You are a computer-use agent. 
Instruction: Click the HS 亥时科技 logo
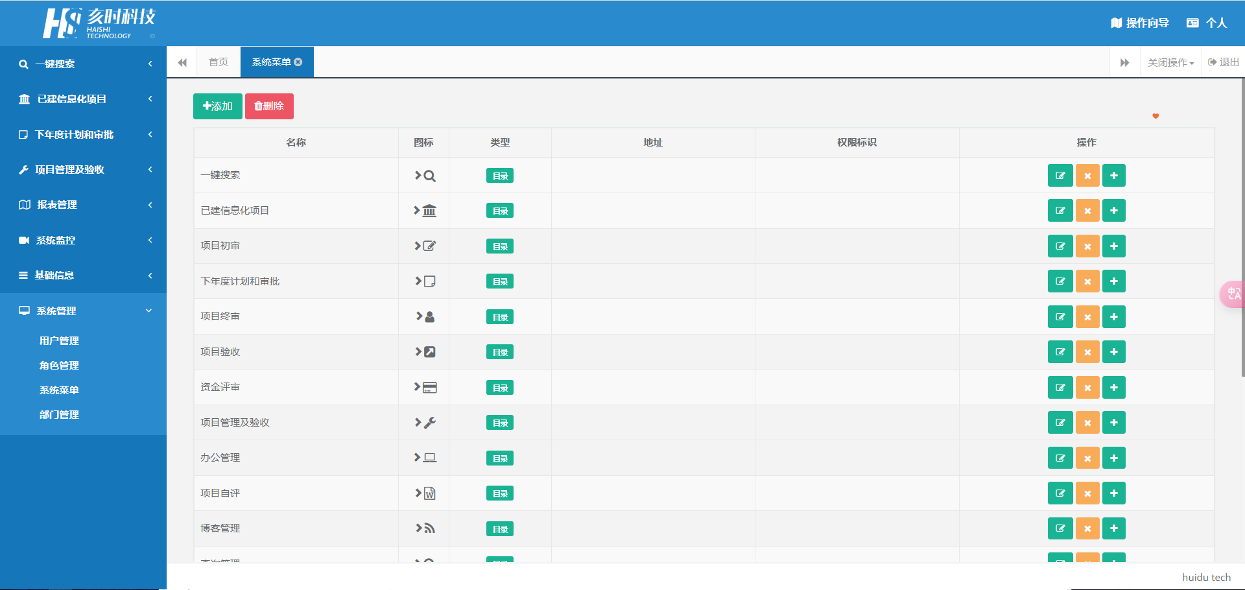click(x=99, y=24)
